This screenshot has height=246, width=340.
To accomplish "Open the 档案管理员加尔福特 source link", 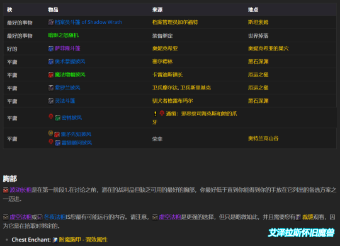I will (x=175, y=22).
